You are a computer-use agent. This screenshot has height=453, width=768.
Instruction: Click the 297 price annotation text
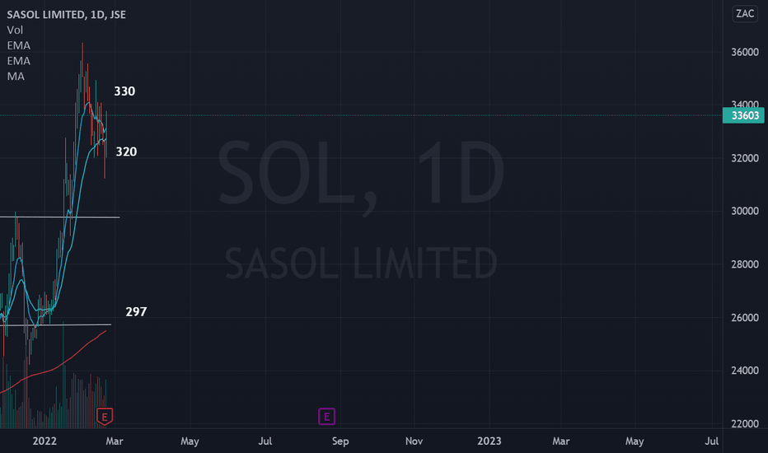(136, 311)
